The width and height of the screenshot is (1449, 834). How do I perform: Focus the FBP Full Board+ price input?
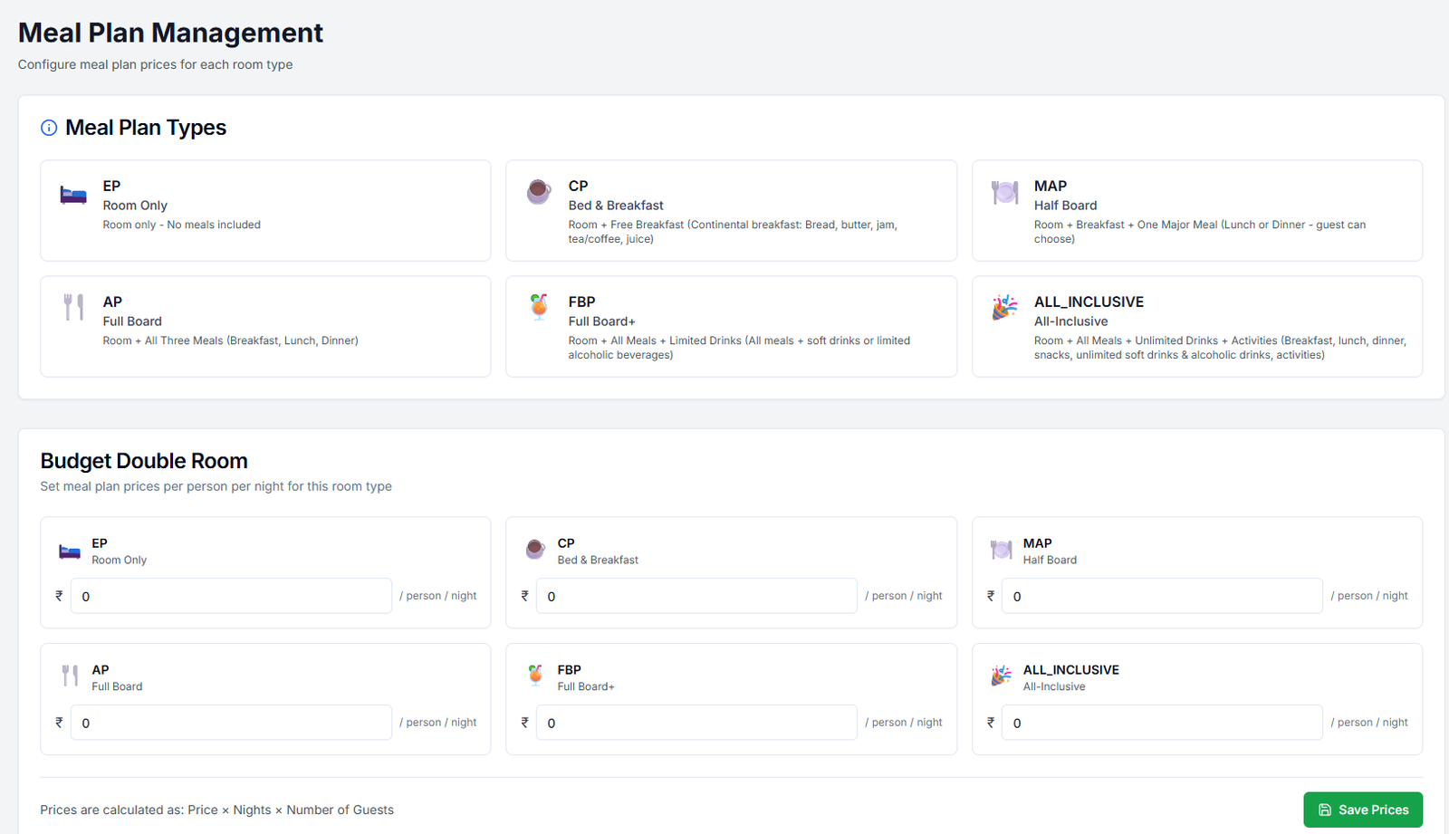click(x=696, y=723)
